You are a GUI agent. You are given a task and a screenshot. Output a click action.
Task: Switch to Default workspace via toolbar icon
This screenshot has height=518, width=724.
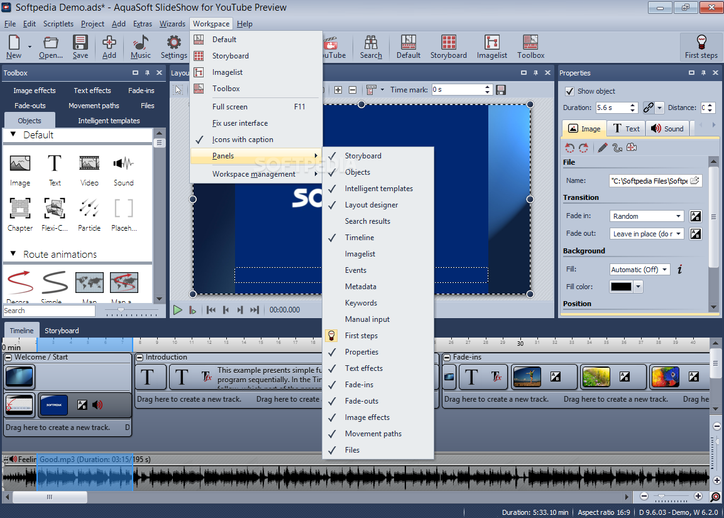[408, 47]
